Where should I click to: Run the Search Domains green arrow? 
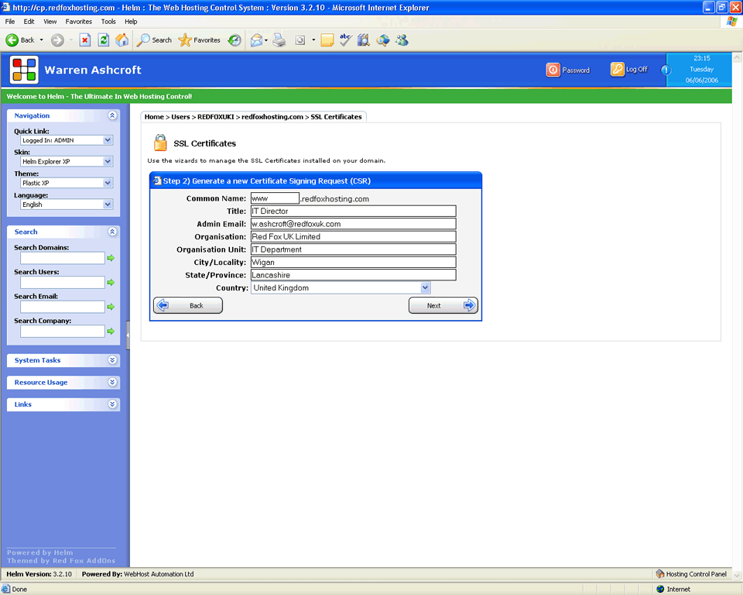coord(111,258)
